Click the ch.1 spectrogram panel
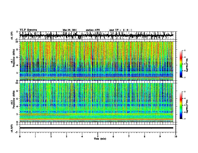The width and height of the screenshot is (198, 153). tap(96, 61)
